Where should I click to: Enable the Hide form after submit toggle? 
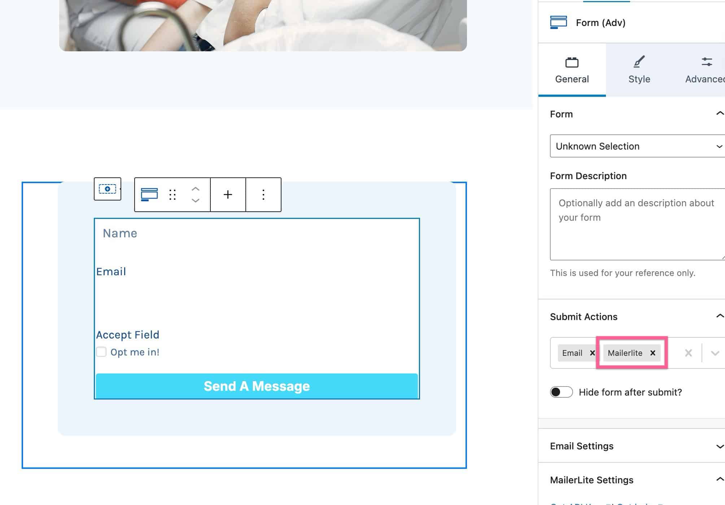pos(561,392)
